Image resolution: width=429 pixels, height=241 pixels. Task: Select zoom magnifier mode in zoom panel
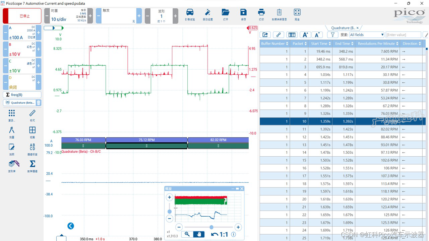(187, 234)
